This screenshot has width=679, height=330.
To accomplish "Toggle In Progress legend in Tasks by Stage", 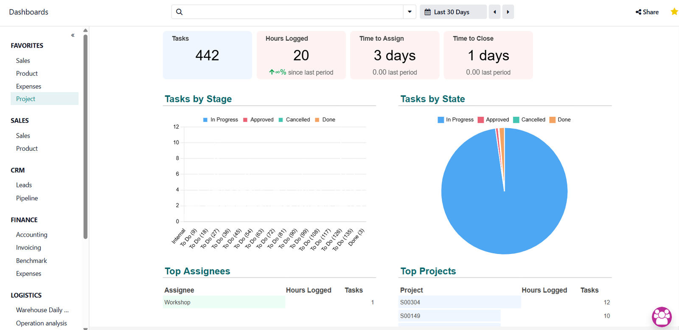I will [220, 120].
